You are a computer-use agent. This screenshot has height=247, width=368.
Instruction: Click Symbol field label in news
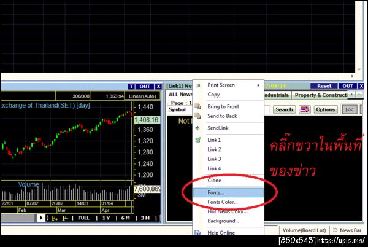177,109
